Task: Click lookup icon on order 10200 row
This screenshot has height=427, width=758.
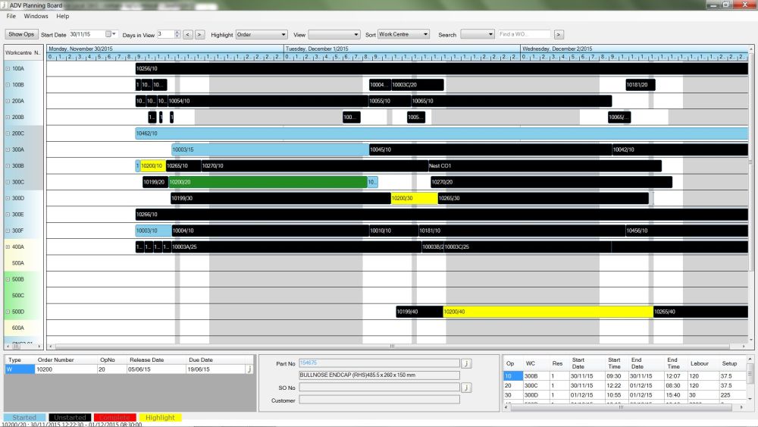Action: pos(249,369)
